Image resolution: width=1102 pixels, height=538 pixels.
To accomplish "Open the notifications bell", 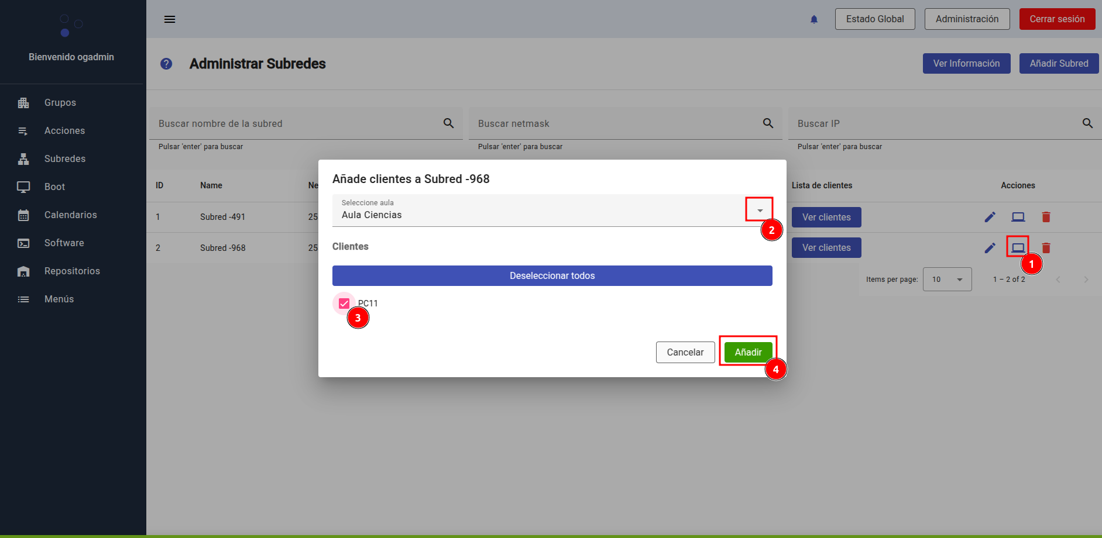I will coord(813,19).
